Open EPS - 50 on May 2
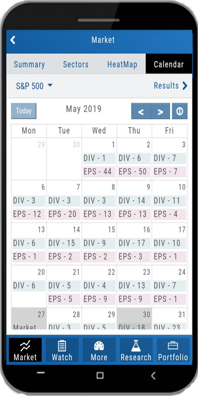 click(x=134, y=172)
